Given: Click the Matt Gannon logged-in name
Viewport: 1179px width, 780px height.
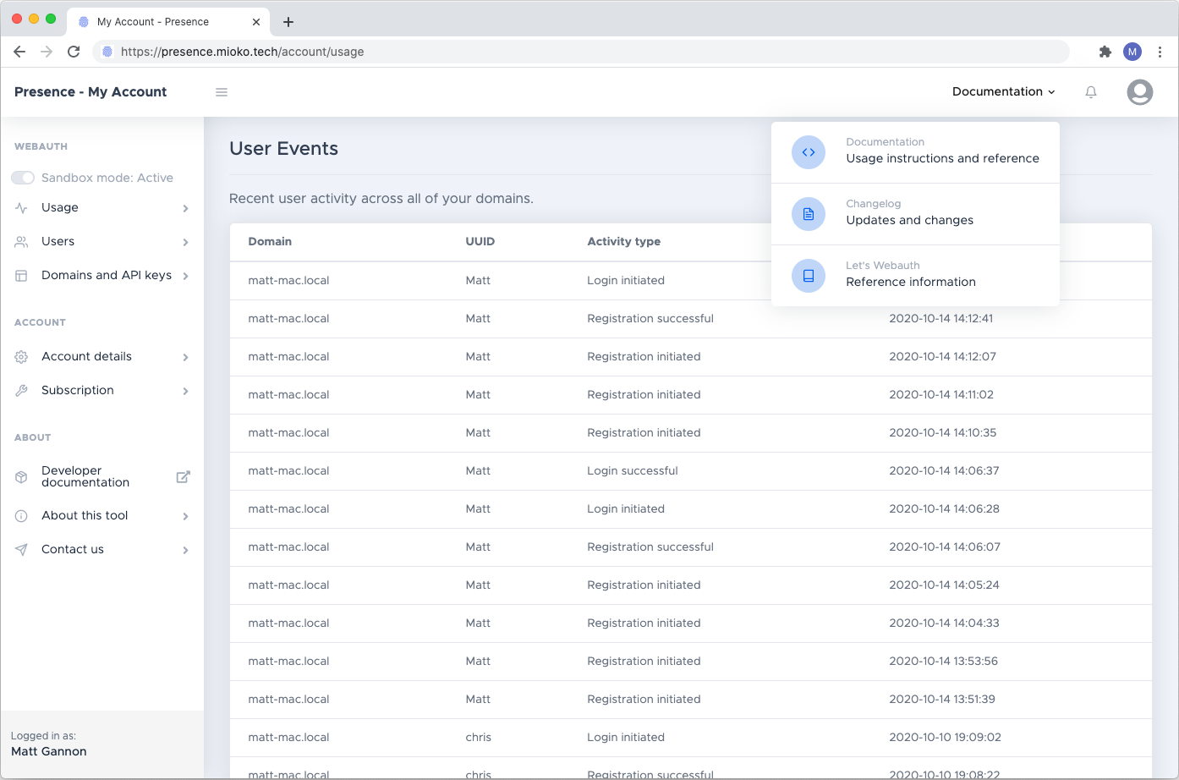Looking at the screenshot, I should coord(49,752).
